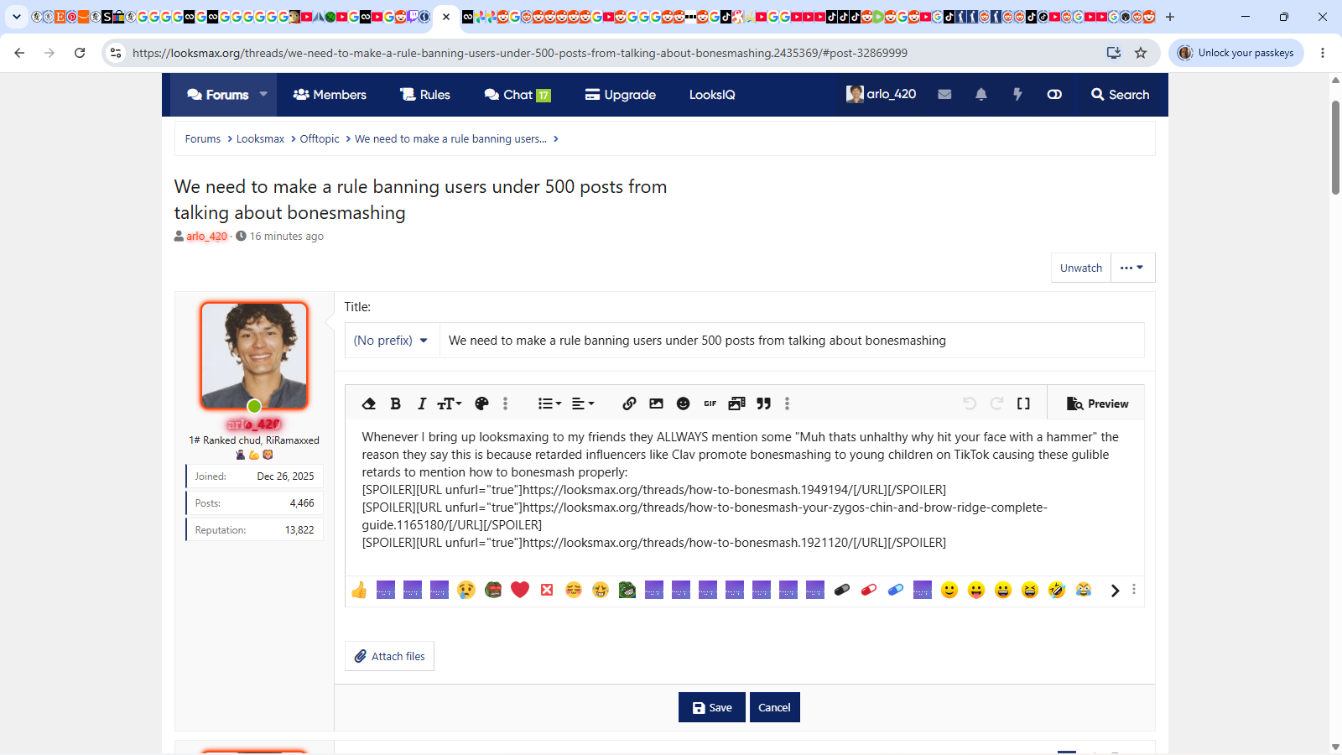
Task: Open the thread more options dropdown
Action: (1132, 268)
